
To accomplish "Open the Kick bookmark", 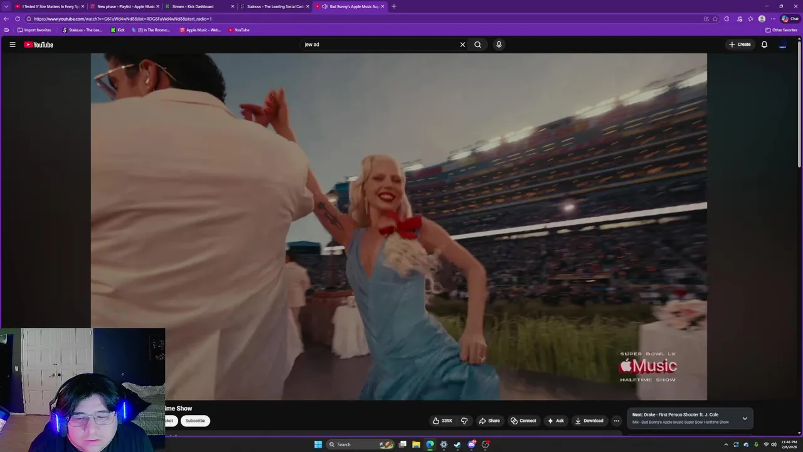I will [117, 30].
